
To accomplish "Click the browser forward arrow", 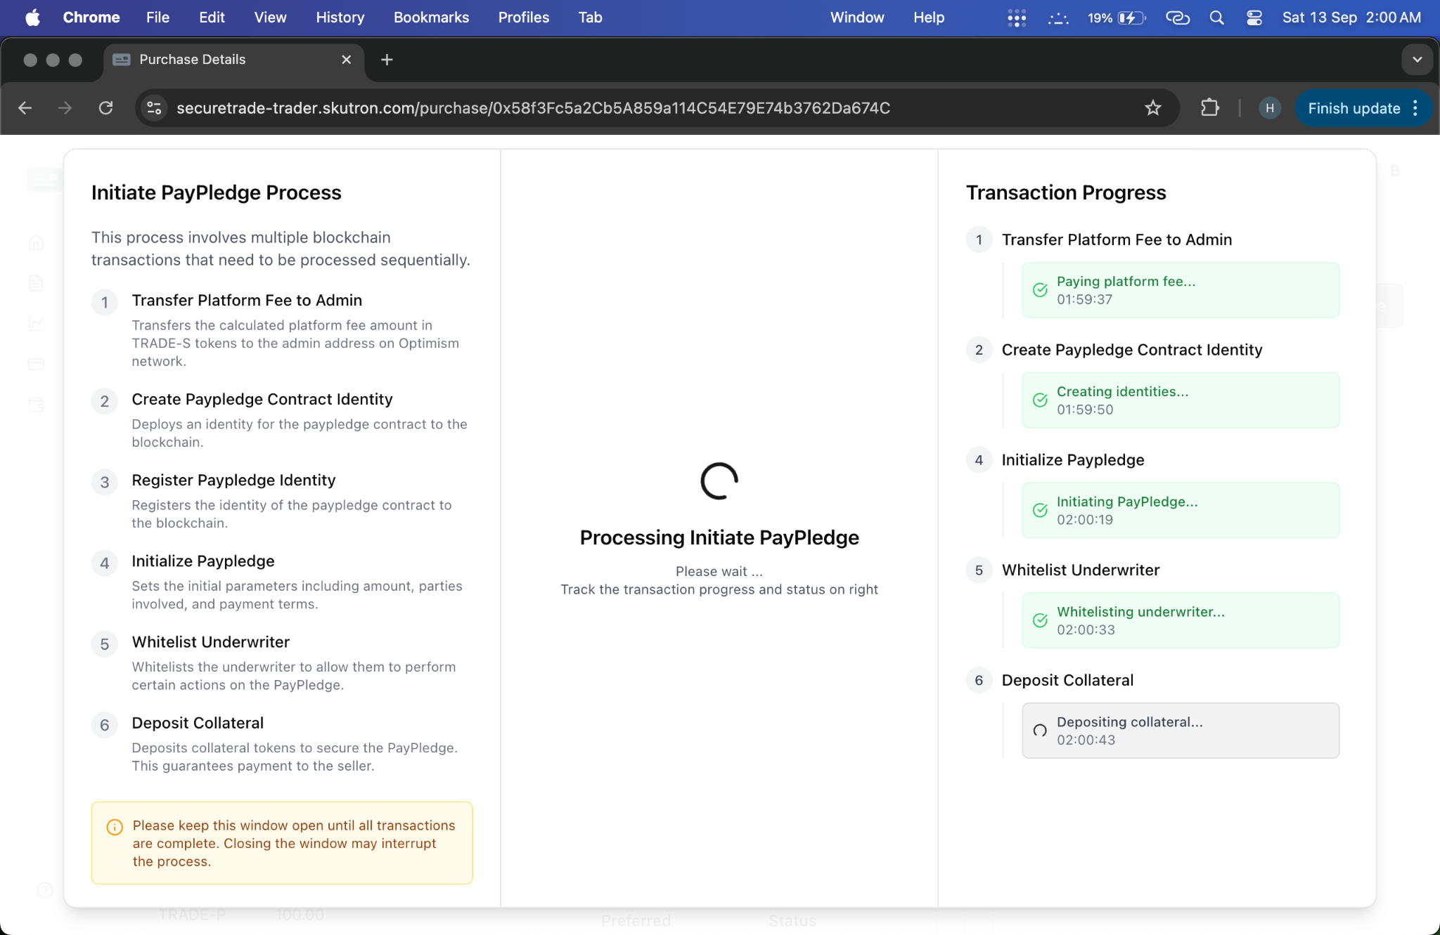I will (65, 108).
